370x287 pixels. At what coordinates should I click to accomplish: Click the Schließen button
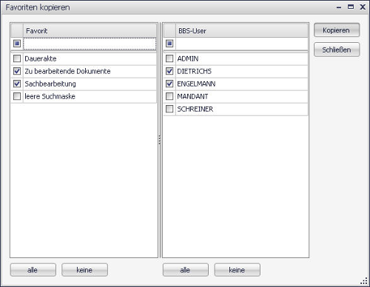click(x=337, y=50)
